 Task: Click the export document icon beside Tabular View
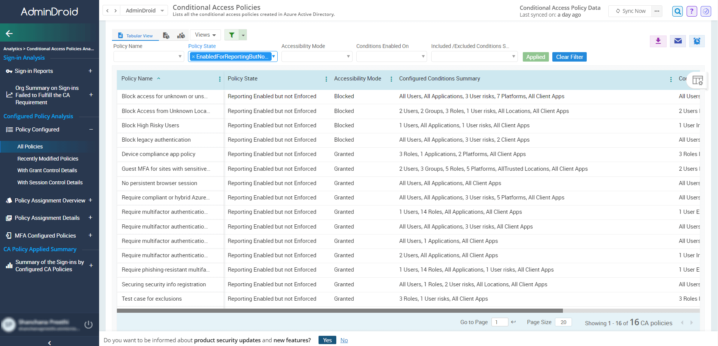tap(166, 35)
